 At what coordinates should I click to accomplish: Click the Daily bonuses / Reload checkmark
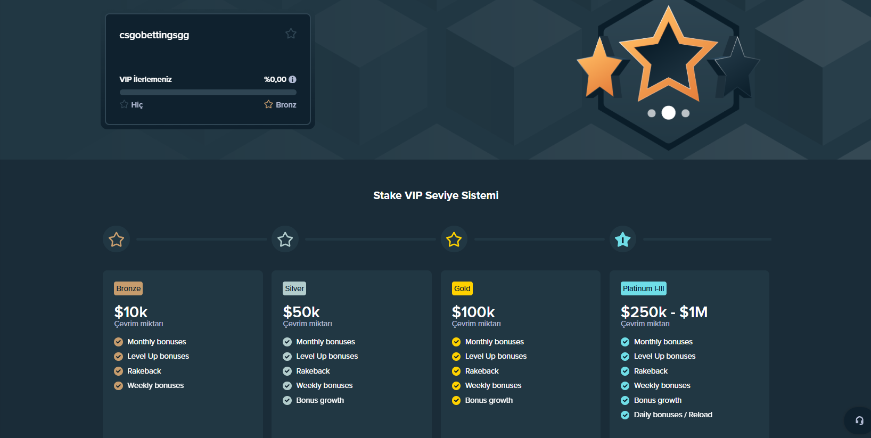tap(625, 415)
